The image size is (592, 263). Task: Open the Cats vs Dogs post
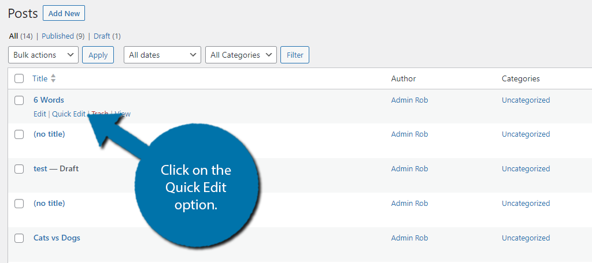click(57, 238)
